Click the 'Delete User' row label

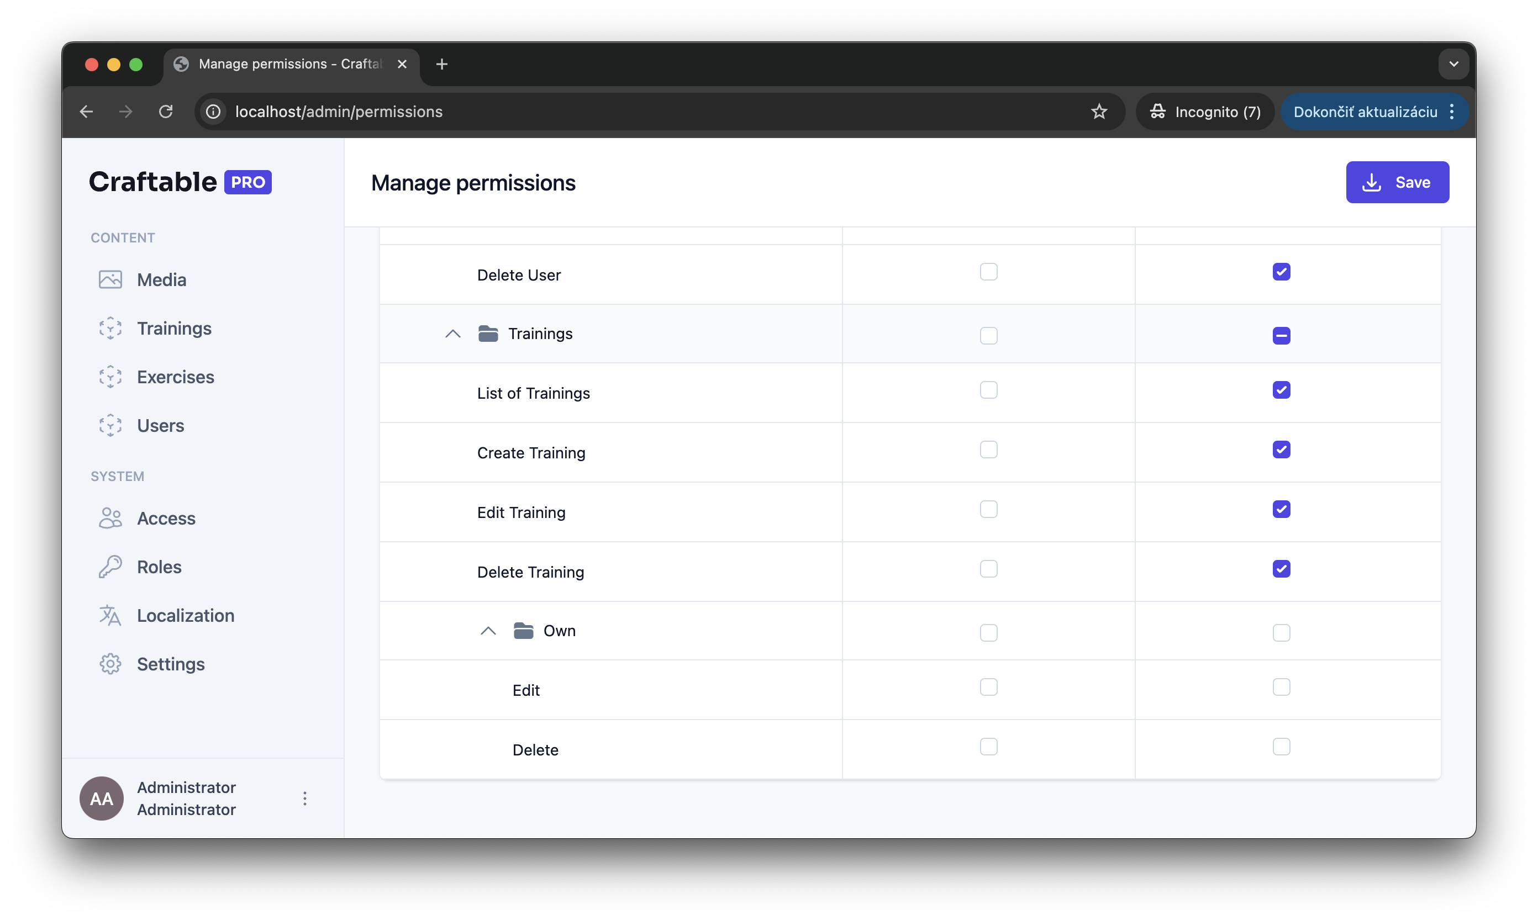click(518, 274)
